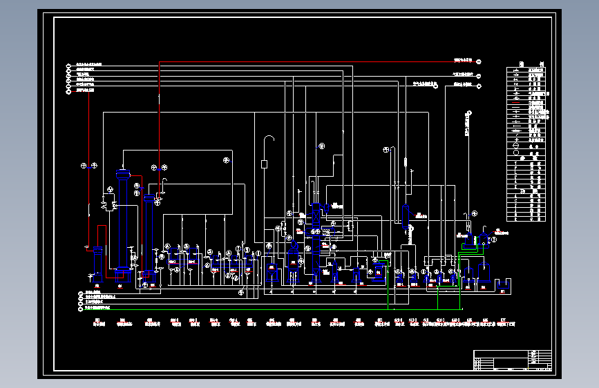The image size is (599, 388).
Task: Click the symbol legend table
Action: click(x=526, y=144)
